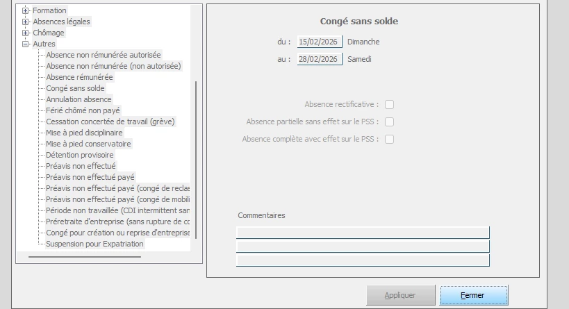Choose Mise à pied disciplinaire

click(x=84, y=133)
